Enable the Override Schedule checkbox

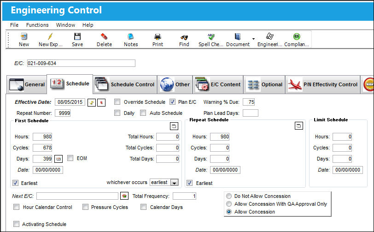[x=117, y=102]
